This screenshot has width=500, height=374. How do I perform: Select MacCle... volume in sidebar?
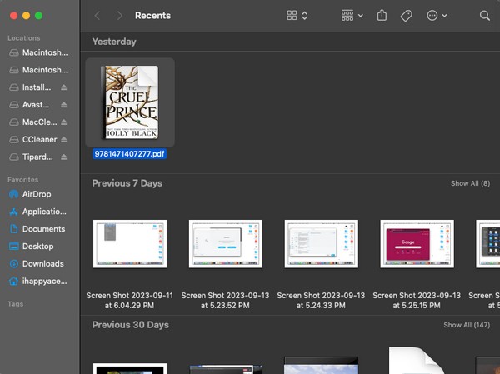tap(33, 122)
